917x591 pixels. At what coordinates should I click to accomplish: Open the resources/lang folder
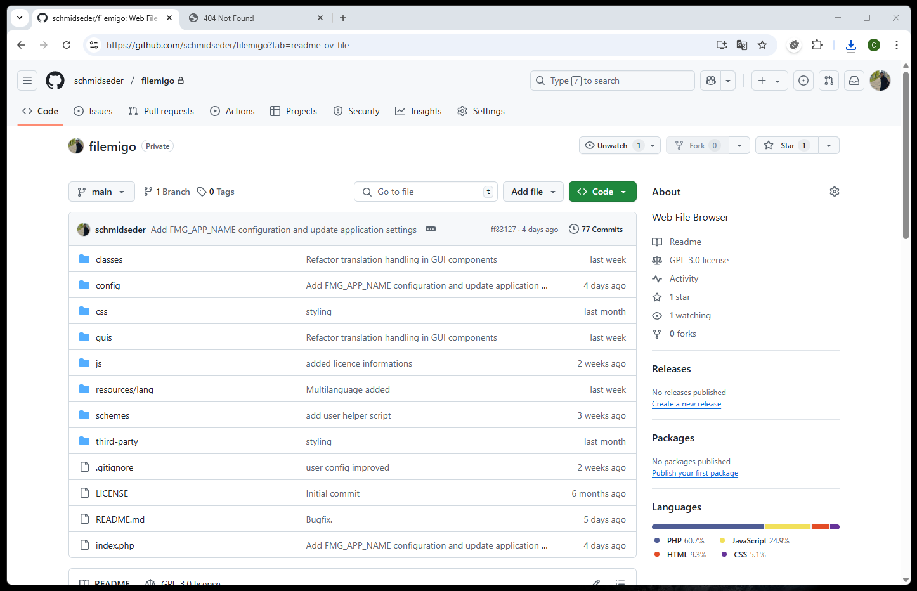tap(124, 389)
